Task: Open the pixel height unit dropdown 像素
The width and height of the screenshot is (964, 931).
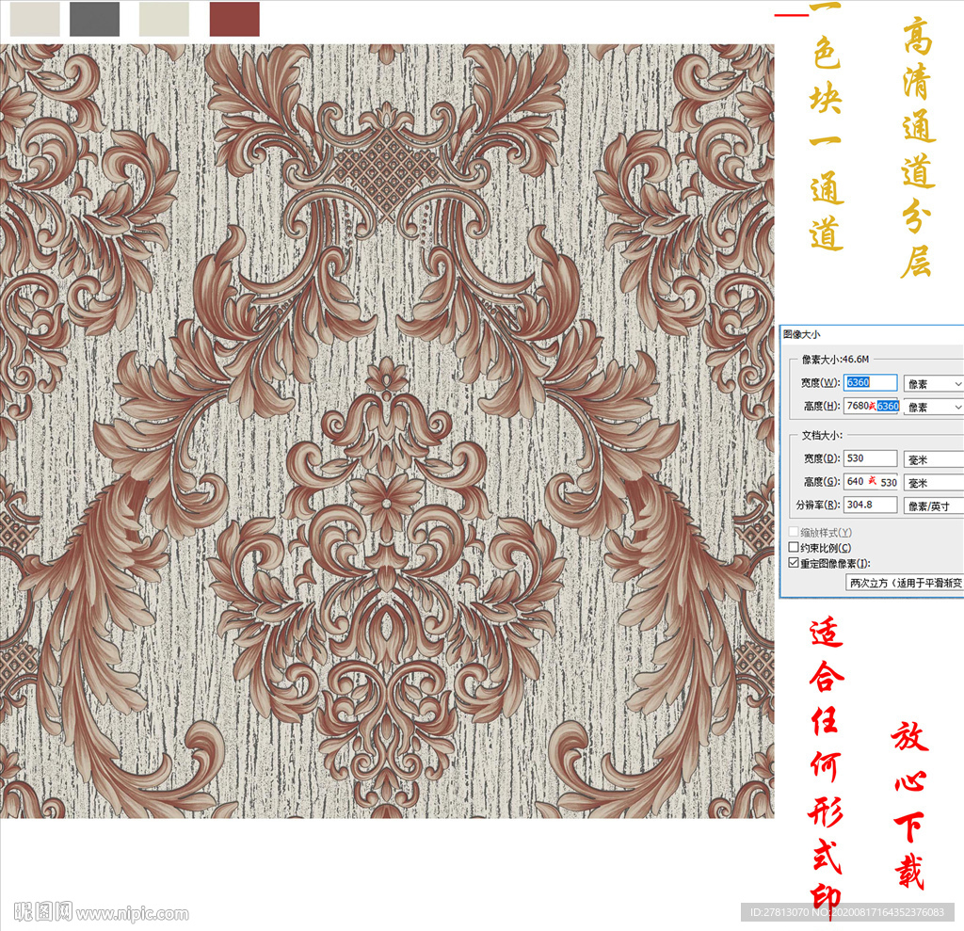Action: click(933, 407)
